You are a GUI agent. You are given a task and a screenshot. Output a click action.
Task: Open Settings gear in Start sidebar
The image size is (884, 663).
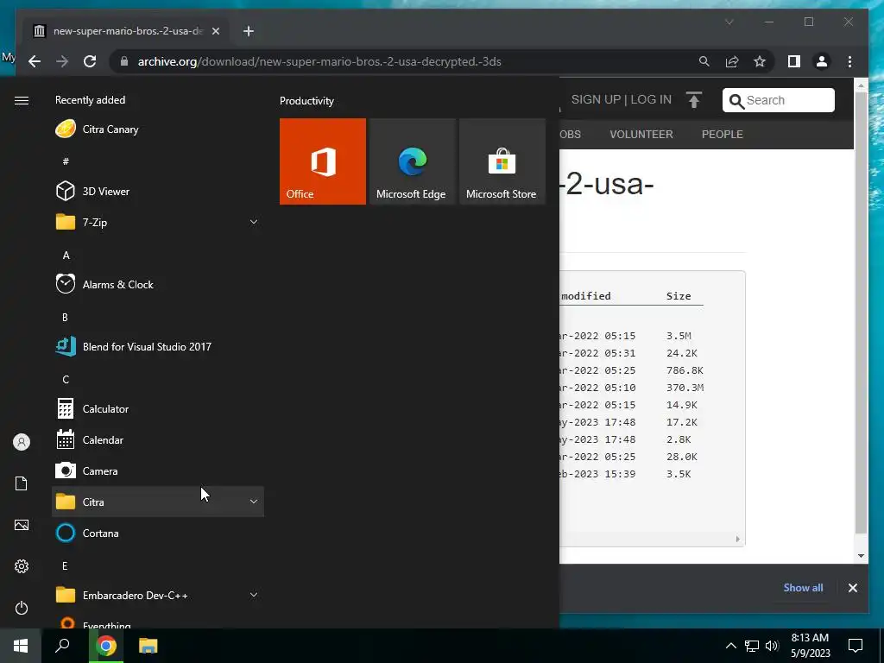click(x=22, y=566)
